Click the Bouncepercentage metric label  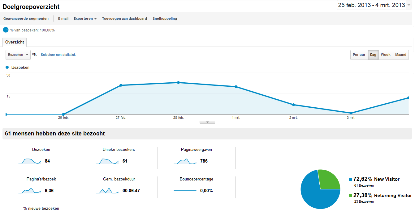point(197,179)
